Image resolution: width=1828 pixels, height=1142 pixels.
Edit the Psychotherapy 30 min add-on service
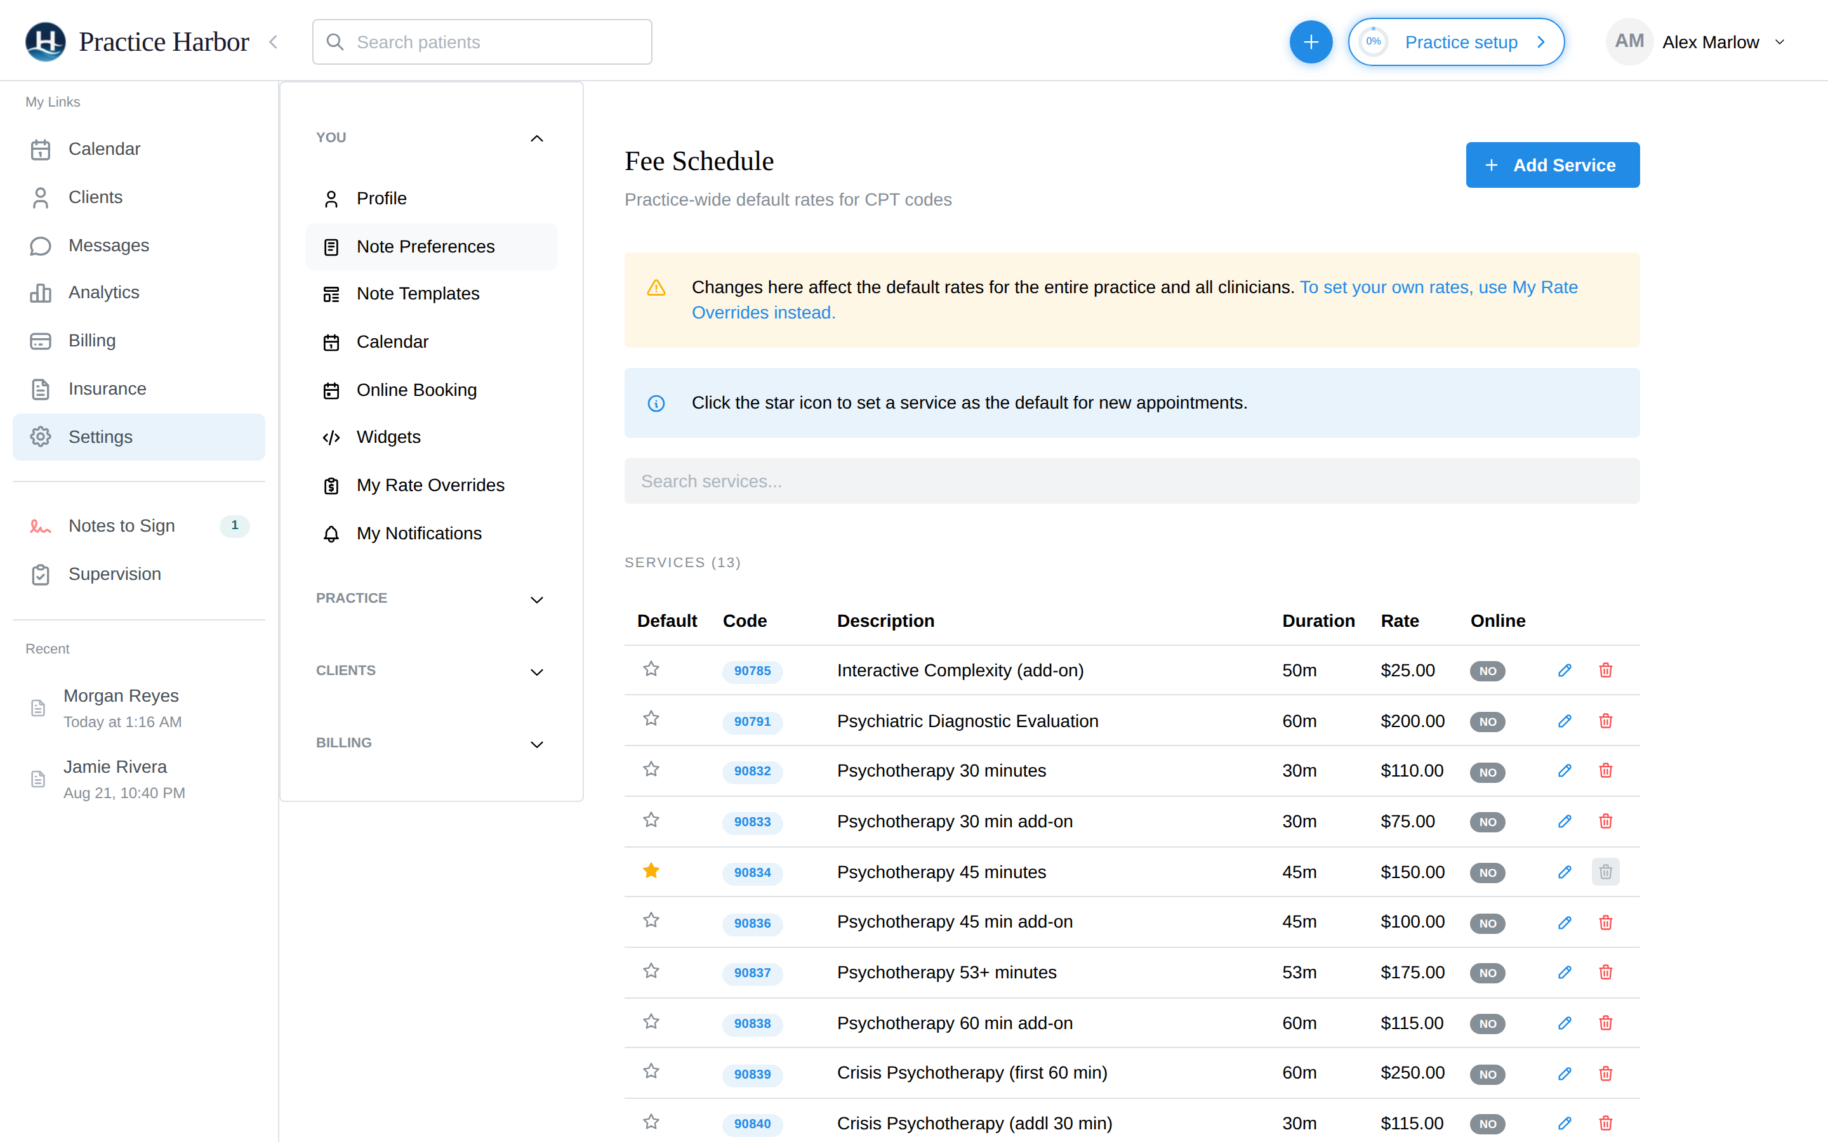(x=1565, y=821)
